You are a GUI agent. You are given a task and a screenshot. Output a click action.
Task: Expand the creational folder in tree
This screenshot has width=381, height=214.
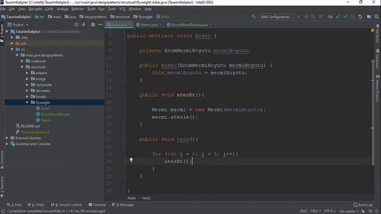click(x=22, y=61)
